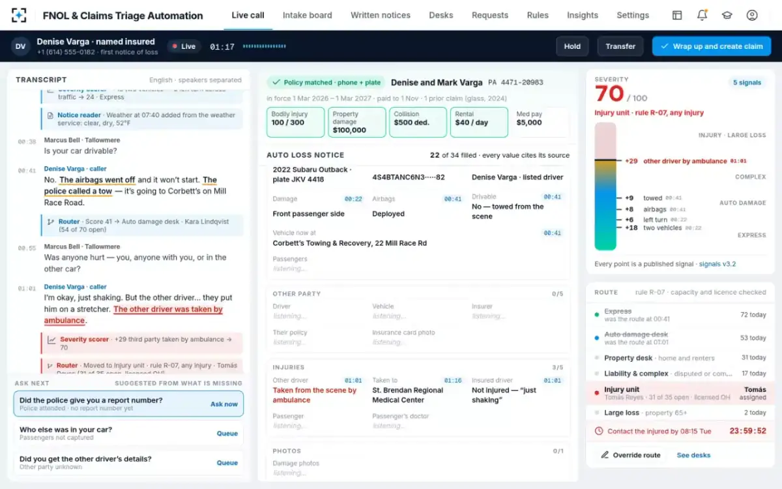Open the Settings tab
The height and width of the screenshot is (489, 782).
pyautogui.click(x=633, y=15)
